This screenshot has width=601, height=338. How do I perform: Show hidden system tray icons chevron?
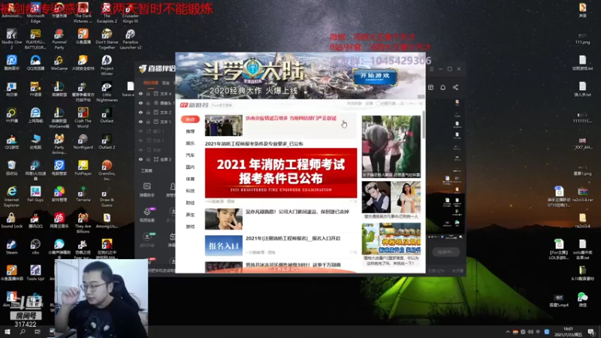[508, 332]
